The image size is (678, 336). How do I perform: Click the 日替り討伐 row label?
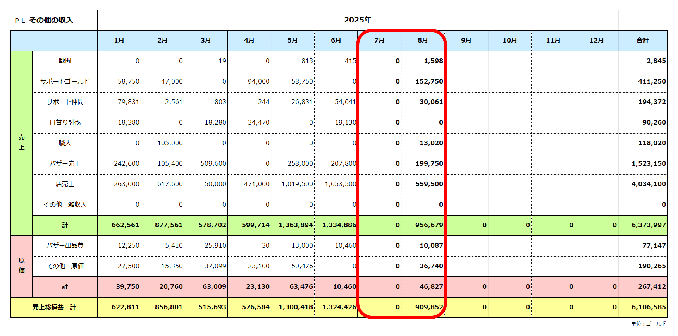pos(65,122)
